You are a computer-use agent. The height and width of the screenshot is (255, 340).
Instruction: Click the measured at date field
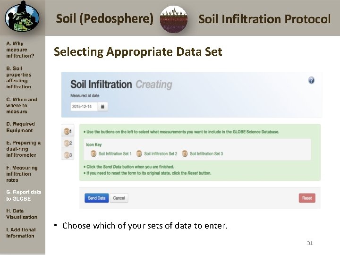click(85, 107)
